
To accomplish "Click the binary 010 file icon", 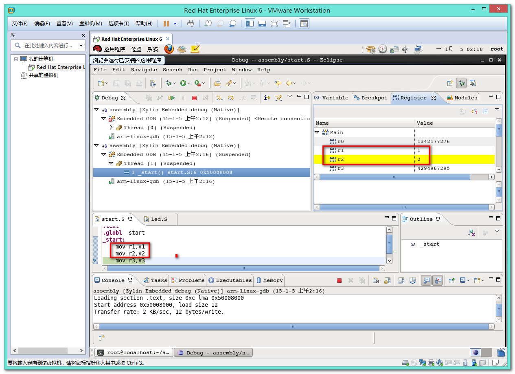I will pyautogui.click(x=153, y=84).
